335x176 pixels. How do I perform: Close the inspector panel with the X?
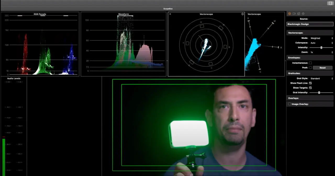(332, 14)
